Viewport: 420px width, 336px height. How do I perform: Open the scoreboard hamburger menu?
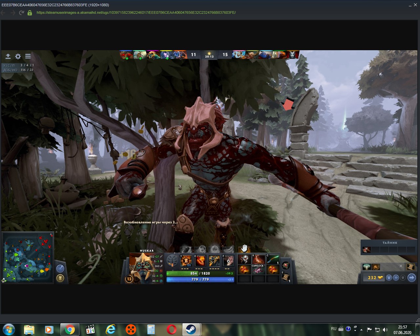tap(28, 56)
